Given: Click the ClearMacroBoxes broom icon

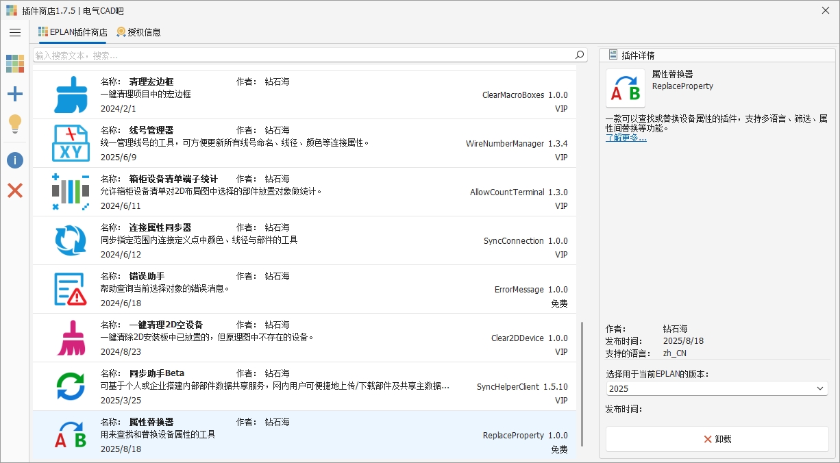Looking at the screenshot, I should (x=71, y=95).
